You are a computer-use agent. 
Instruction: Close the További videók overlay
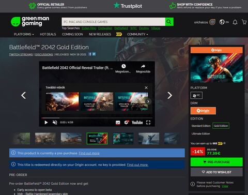146,87
